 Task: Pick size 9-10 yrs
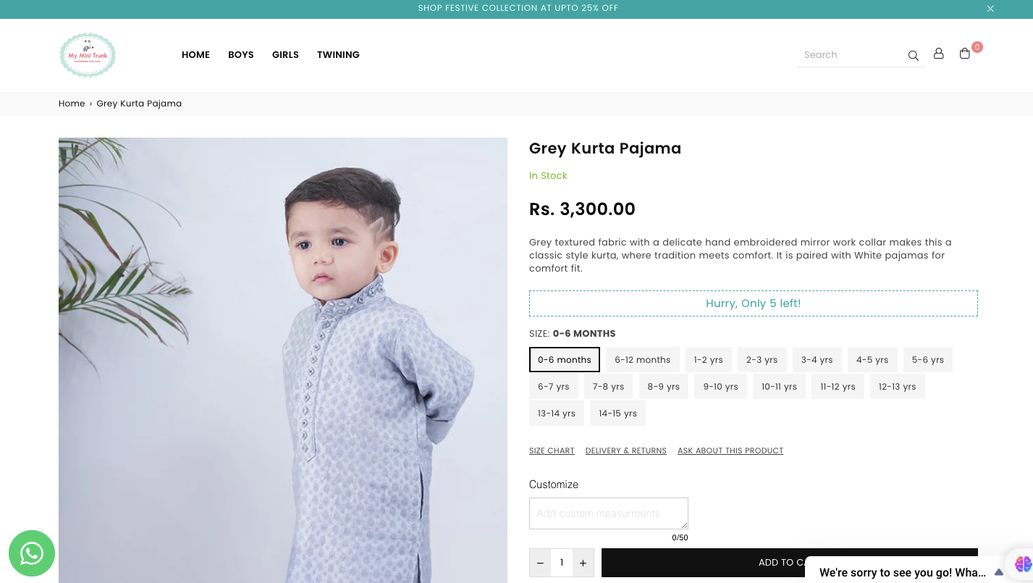coord(720,387)
